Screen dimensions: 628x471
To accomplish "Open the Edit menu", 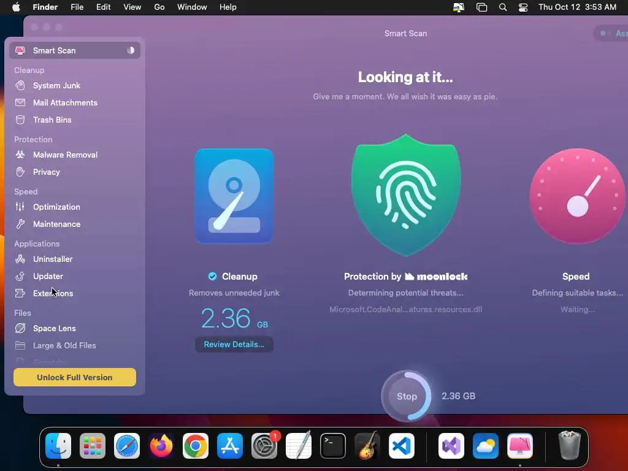I will point(103,7).
